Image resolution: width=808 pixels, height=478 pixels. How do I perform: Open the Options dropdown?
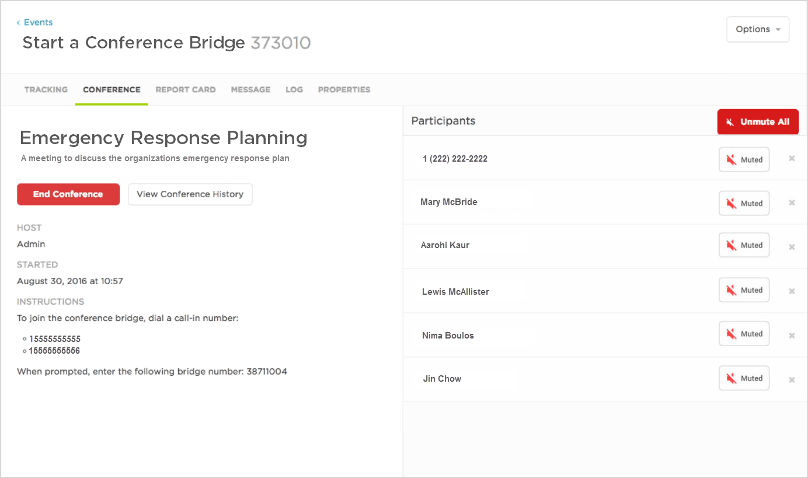757,29
